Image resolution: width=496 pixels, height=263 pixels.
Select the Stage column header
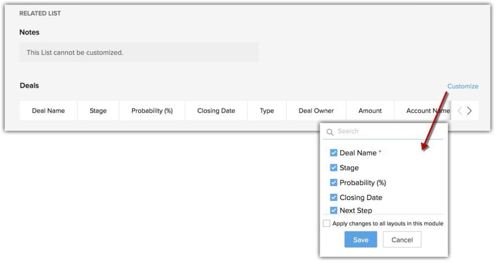pyautogui.click(x=98, y=110)
